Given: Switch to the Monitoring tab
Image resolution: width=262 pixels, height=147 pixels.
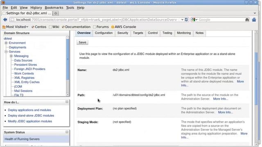Looking at the screenshot, I should pyautogui.click(x=184, y=33).
